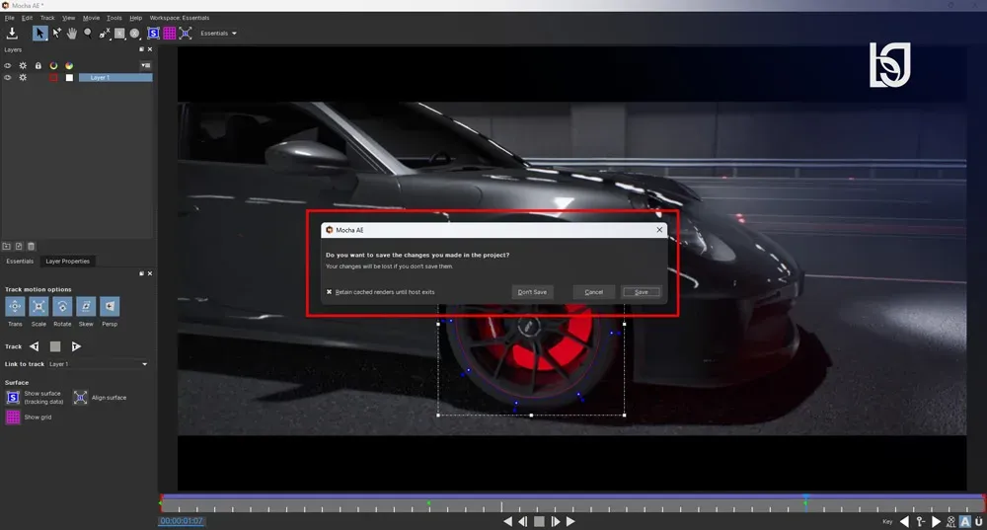Toggle Show surface (tracking data)
The height and width of the screenshot is (530, 987).
[13, 397]
